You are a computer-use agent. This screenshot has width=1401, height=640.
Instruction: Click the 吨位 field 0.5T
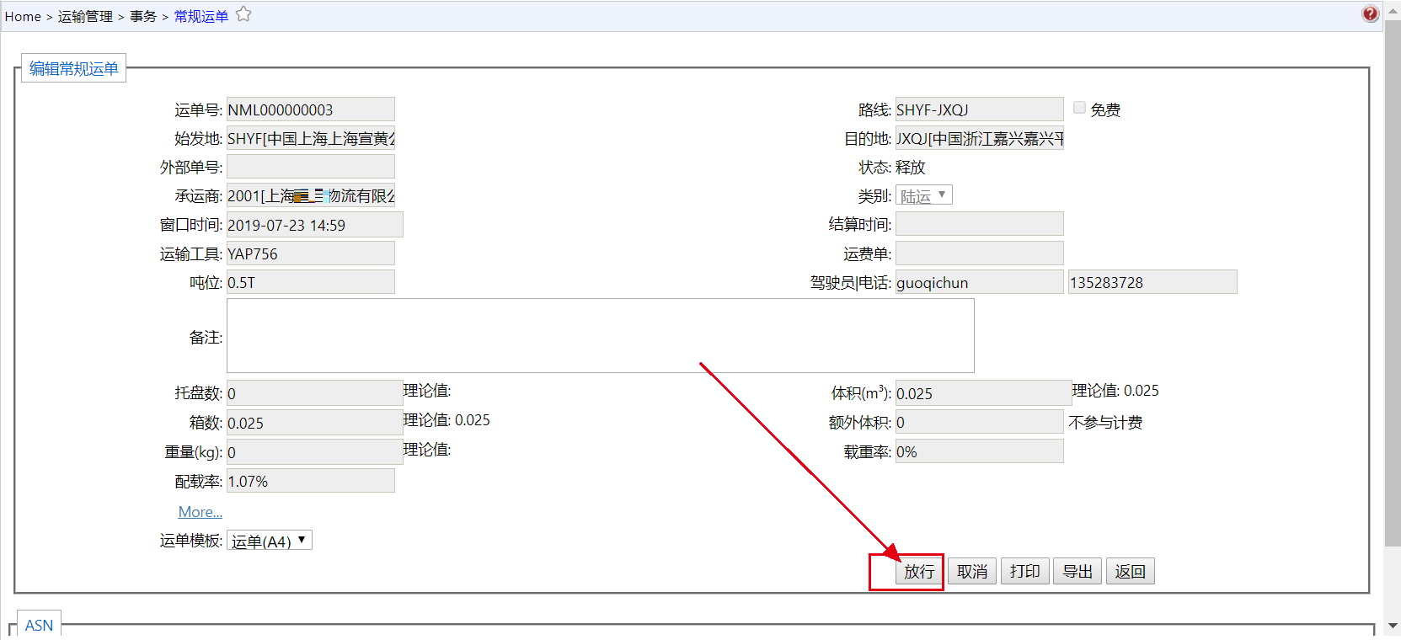311,282
